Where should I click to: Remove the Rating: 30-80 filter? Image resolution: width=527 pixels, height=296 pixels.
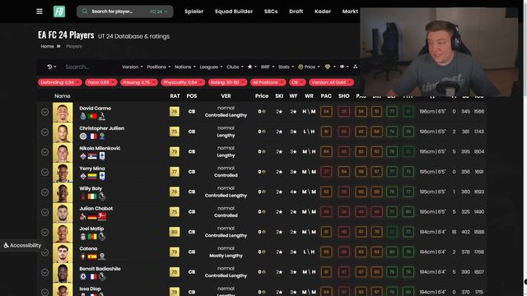243,82
